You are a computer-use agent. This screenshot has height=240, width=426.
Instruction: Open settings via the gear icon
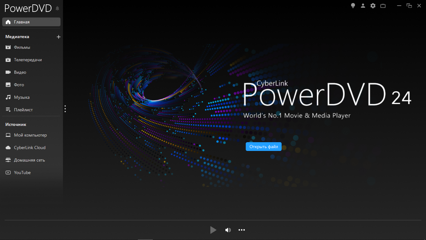(373, 6)
